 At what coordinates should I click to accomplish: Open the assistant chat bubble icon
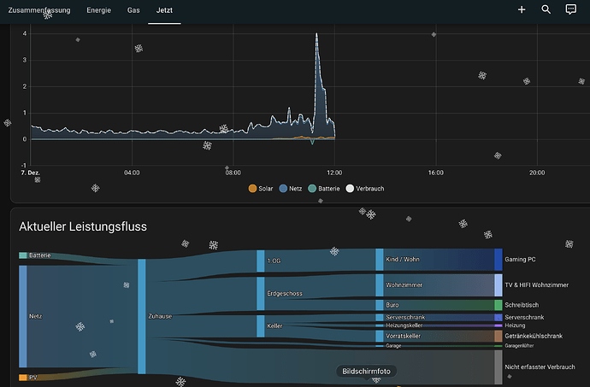pyautogui.click(x=571, y=9)
